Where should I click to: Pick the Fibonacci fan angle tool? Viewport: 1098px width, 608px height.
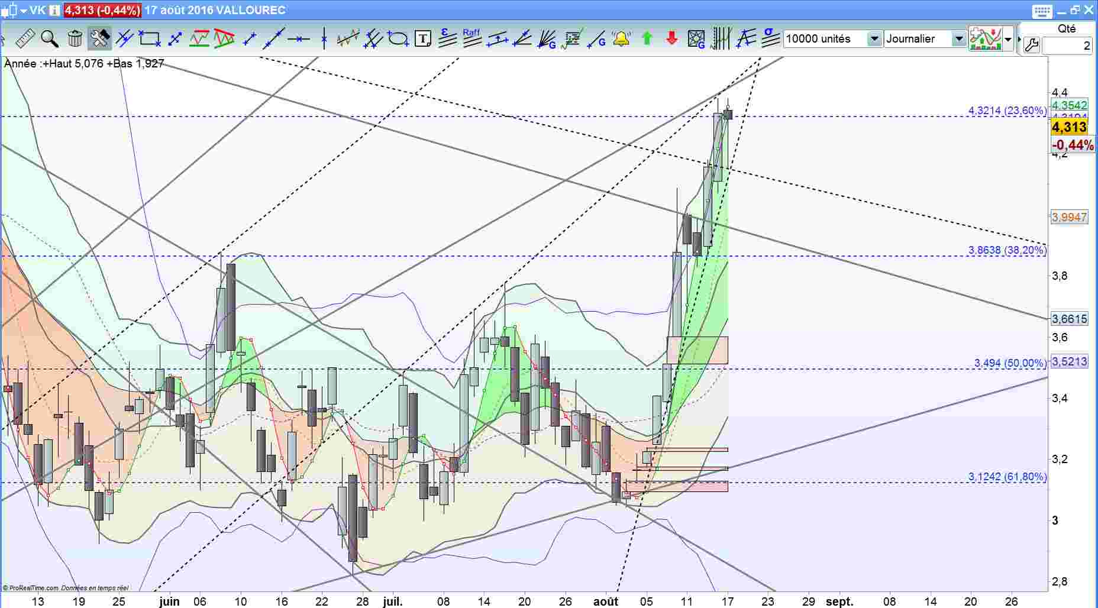point(522,39)
